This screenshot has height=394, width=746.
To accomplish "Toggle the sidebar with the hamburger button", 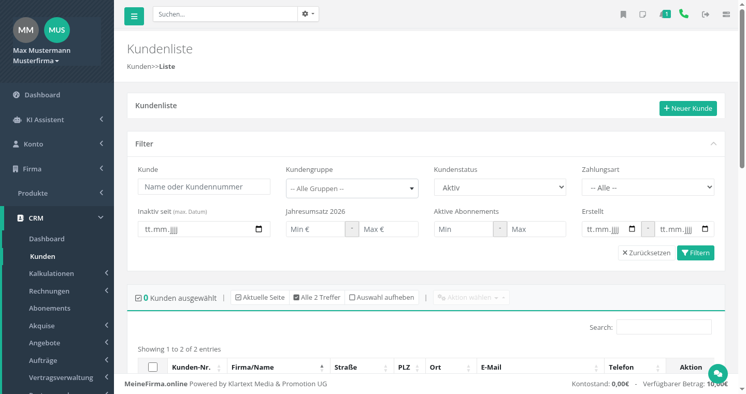I will tap(134, 16).
